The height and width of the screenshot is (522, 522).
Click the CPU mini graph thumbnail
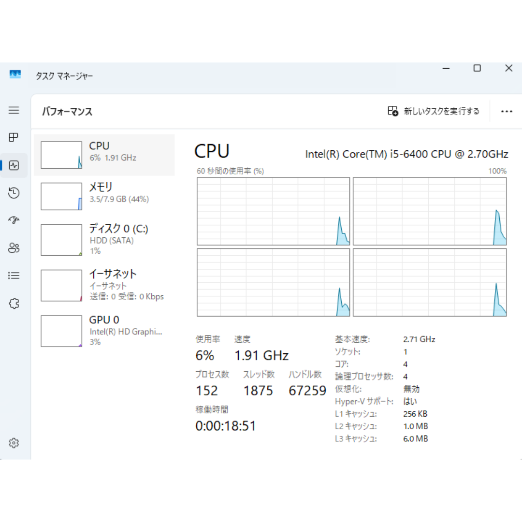click(x=61, y=155)
